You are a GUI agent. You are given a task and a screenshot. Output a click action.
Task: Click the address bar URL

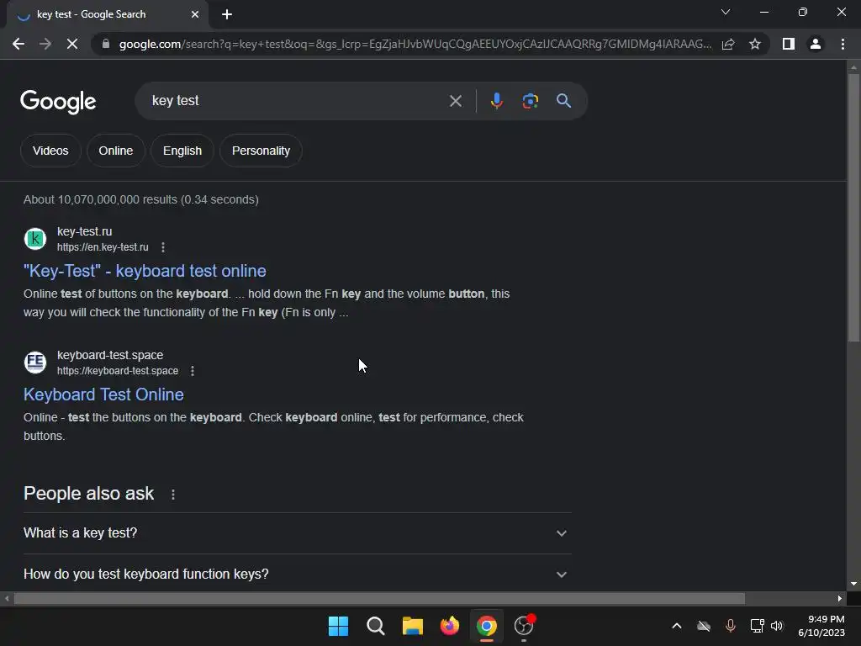415,44
